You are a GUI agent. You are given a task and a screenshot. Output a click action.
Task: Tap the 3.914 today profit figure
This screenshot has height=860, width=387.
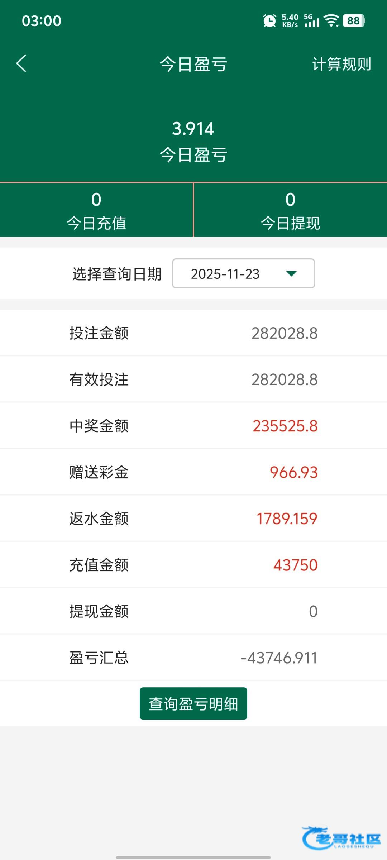193,129
